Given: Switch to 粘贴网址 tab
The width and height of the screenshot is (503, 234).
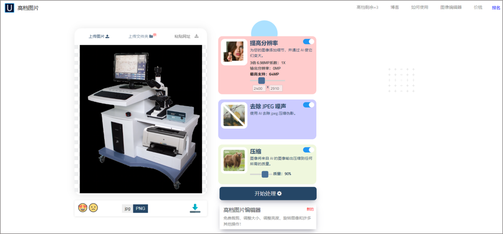Looking at the screenshot, I should (186, 36).
